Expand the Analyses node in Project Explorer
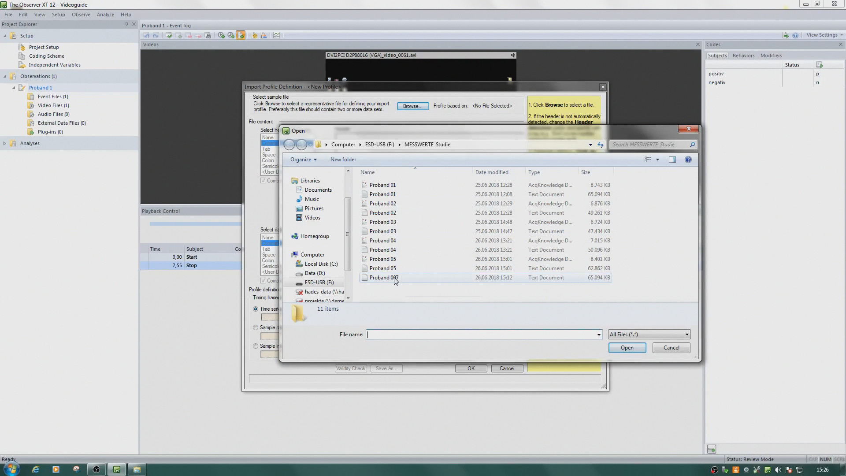The width and height of the screenshot is (846, 476). coord(5,143)
